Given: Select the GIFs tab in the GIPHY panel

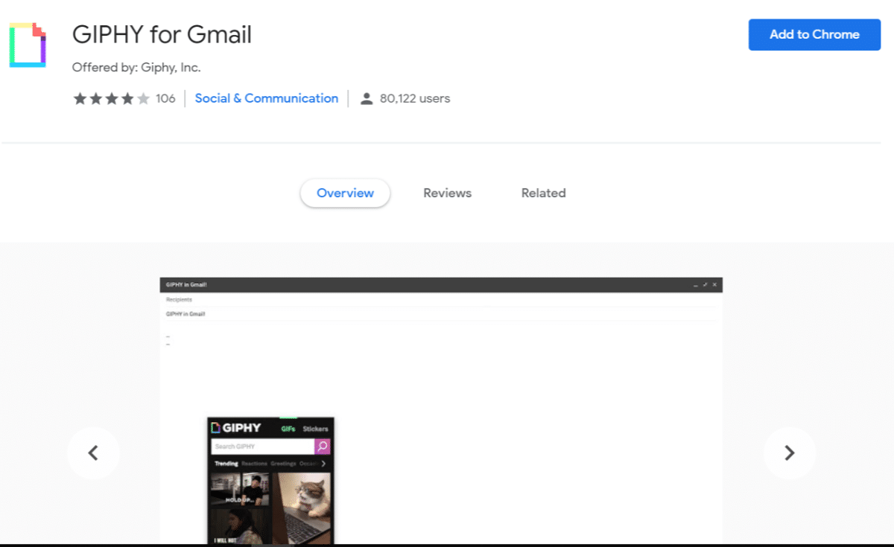Looking at the screenshot, I should tap(288, 429).
